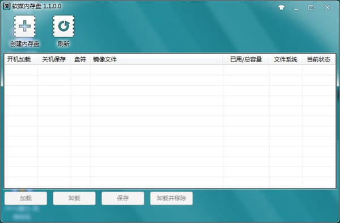Click the 卸载并移除 button
340x223 pixels.
tap(171, 198)
